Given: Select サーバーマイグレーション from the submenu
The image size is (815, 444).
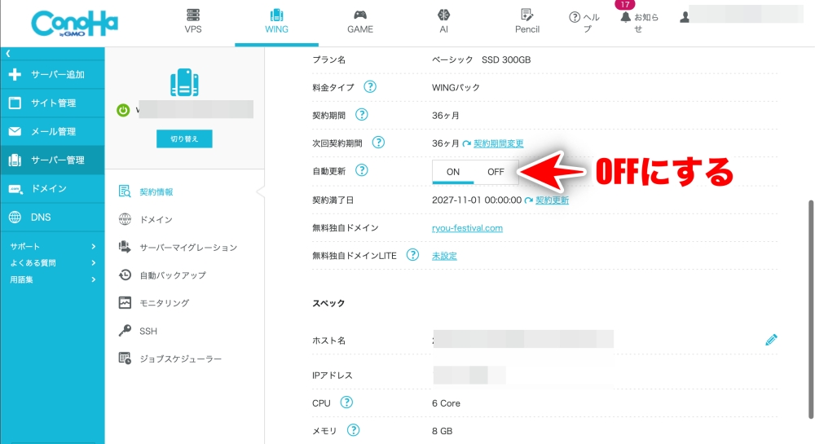Looking at the screenshot, I should tap(187, 247).
